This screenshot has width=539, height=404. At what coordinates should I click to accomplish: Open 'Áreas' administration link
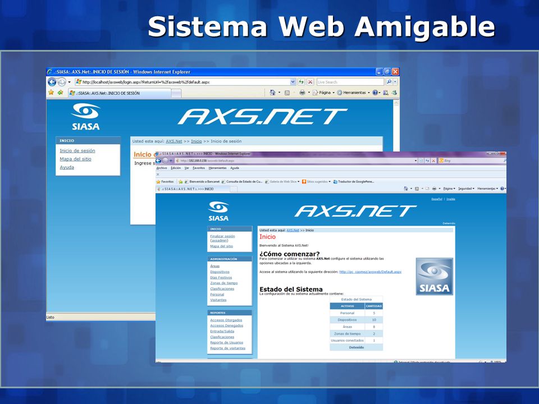click(215, 266)
